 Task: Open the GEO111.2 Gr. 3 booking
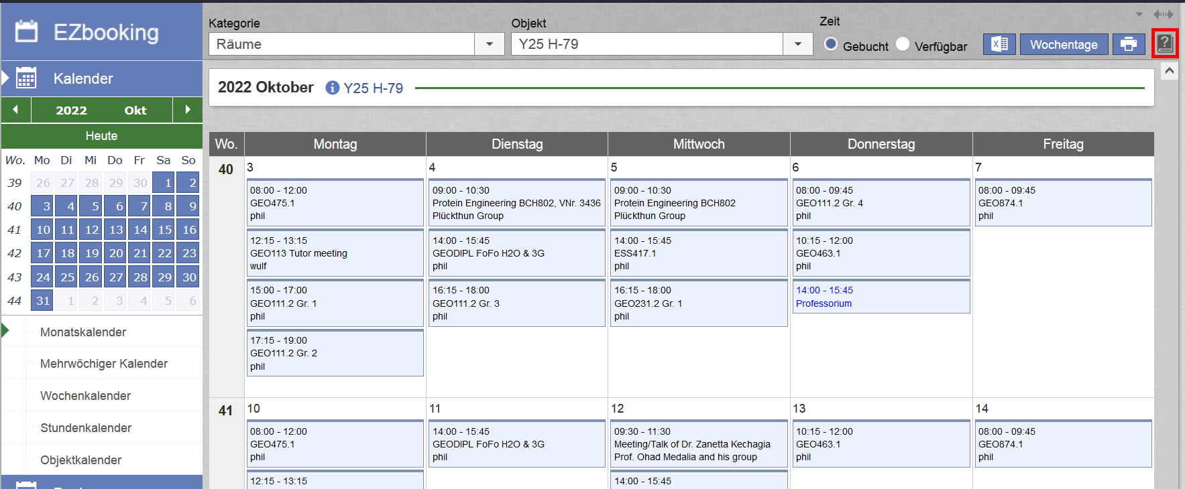517,303
